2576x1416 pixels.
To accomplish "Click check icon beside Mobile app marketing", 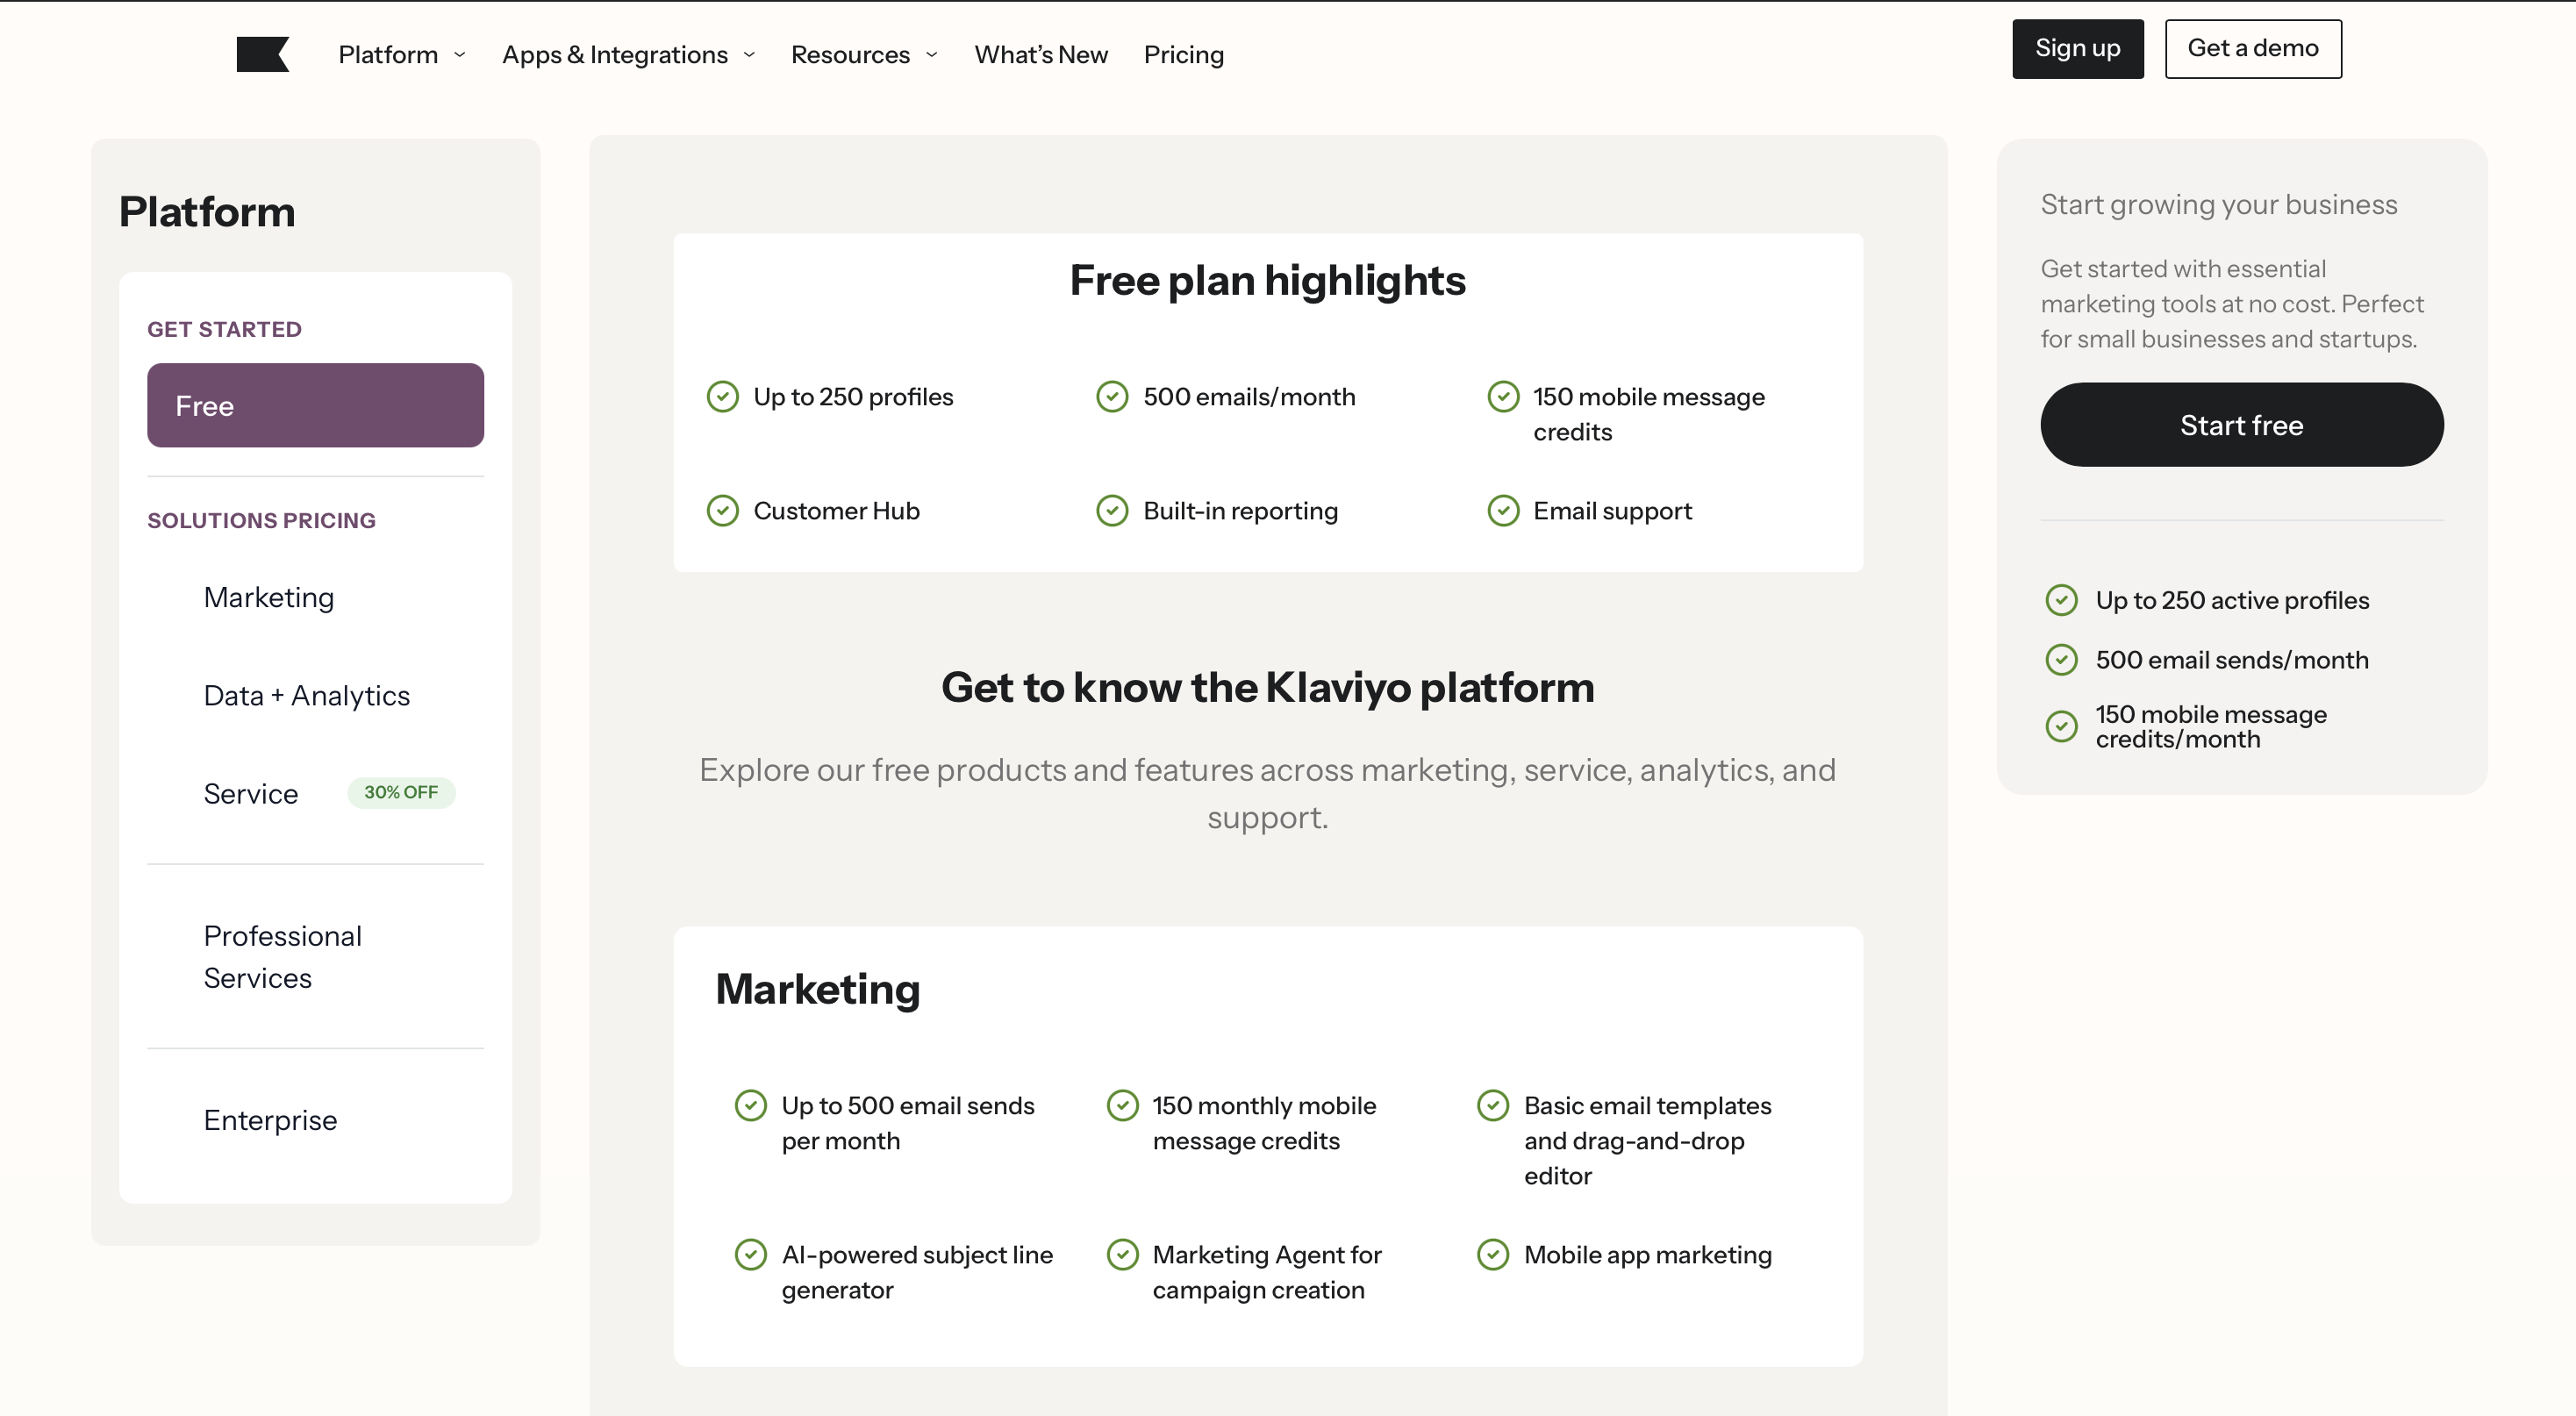I will click(1493, 1255).
